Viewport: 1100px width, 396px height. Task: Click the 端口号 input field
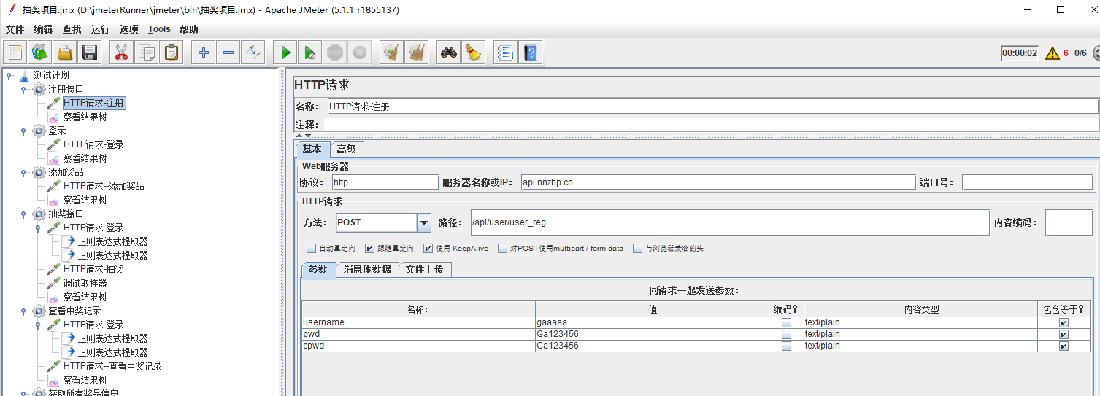[1027, 182]
